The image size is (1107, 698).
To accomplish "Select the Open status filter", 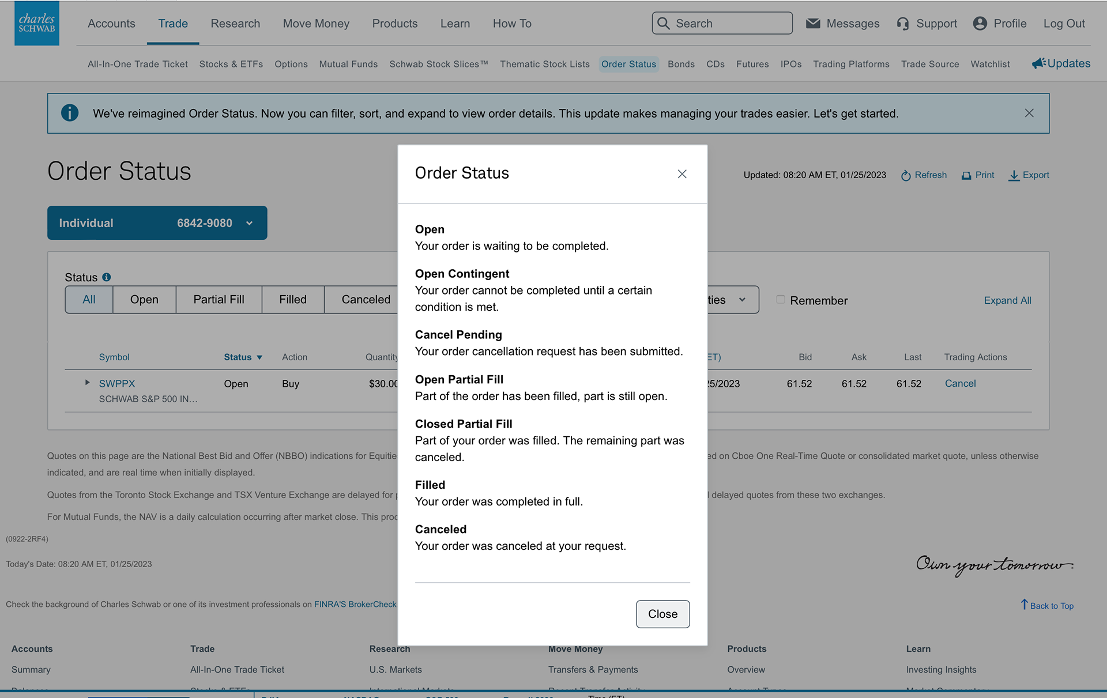I will click(x=144, y=300).
